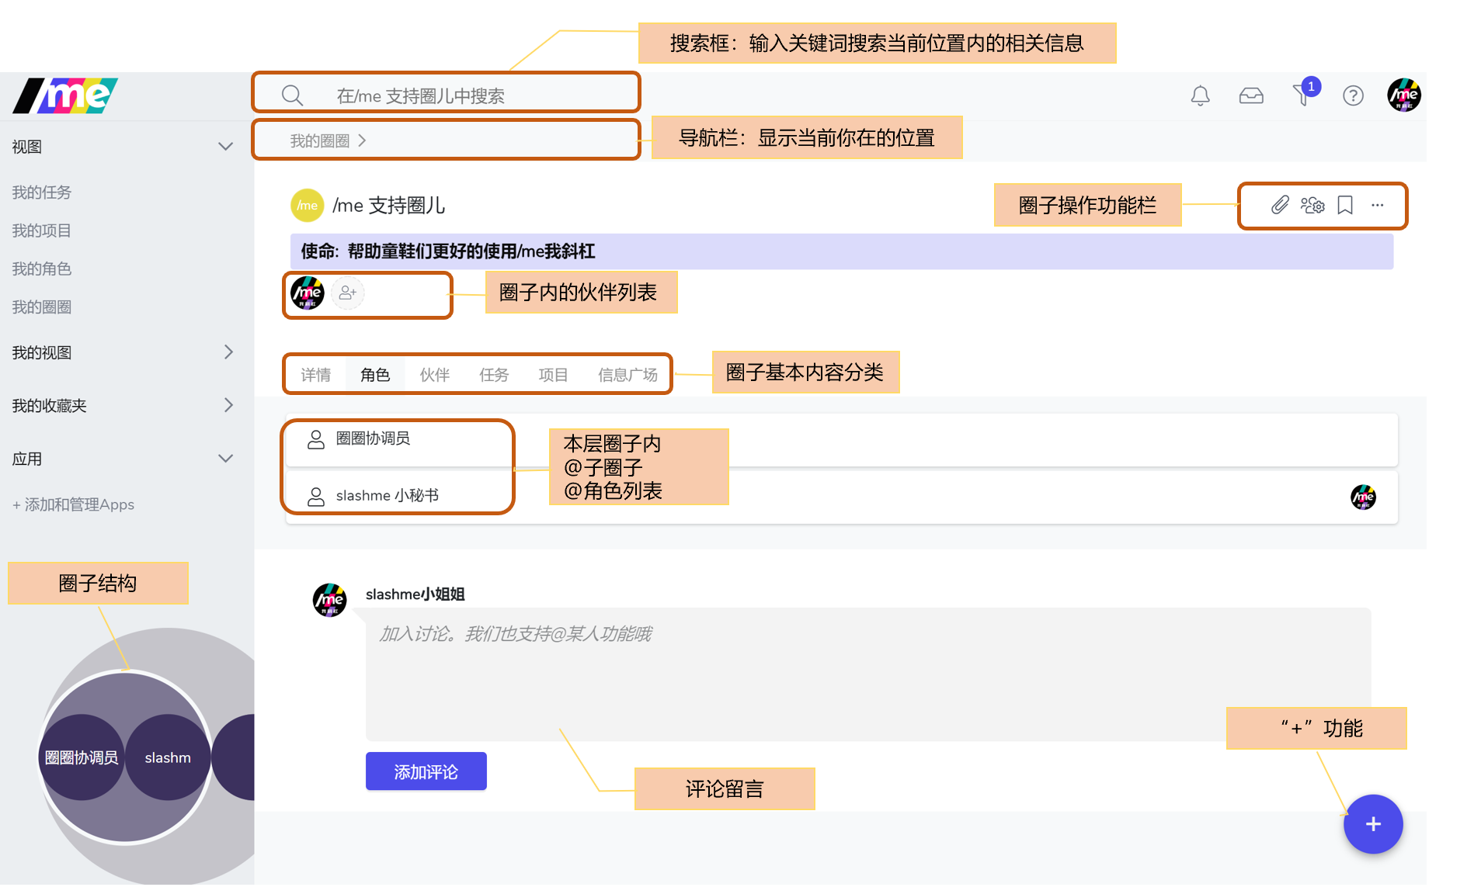
Task: Open 我的项目 in the sidebar
Action: click(x=42, y=230)
